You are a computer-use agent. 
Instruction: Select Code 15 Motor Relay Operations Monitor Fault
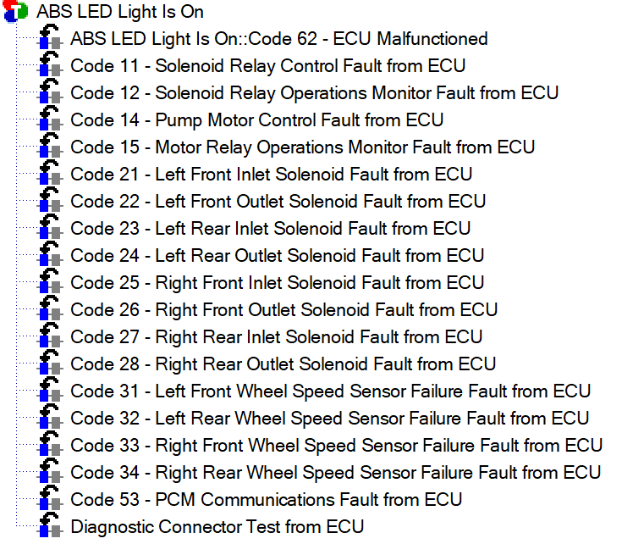point(303,147)
